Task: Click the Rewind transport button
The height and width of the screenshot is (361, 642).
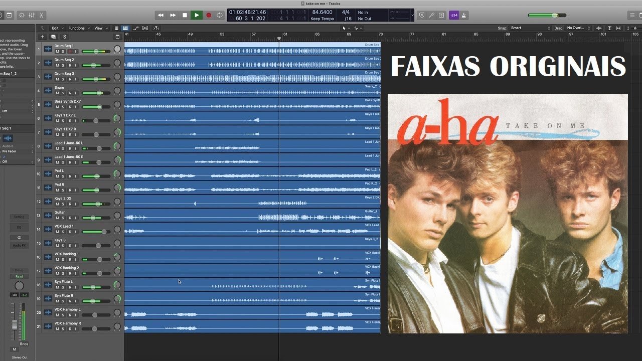Action: tap(160, 15)
